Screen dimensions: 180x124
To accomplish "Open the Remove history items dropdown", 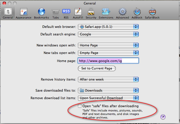I will click(108, 79).
